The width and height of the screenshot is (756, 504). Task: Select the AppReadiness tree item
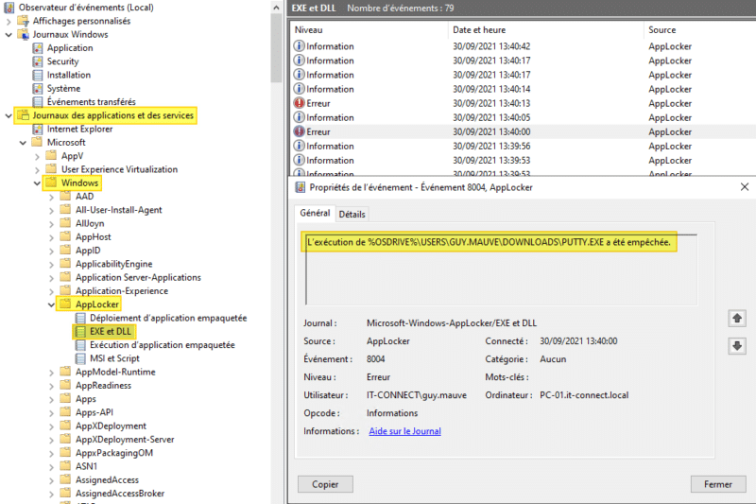tap(103, 386)
